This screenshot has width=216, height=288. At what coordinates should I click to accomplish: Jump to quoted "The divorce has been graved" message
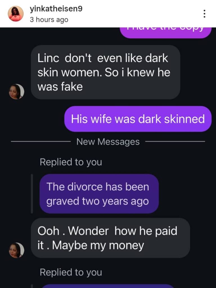(99, 194)
